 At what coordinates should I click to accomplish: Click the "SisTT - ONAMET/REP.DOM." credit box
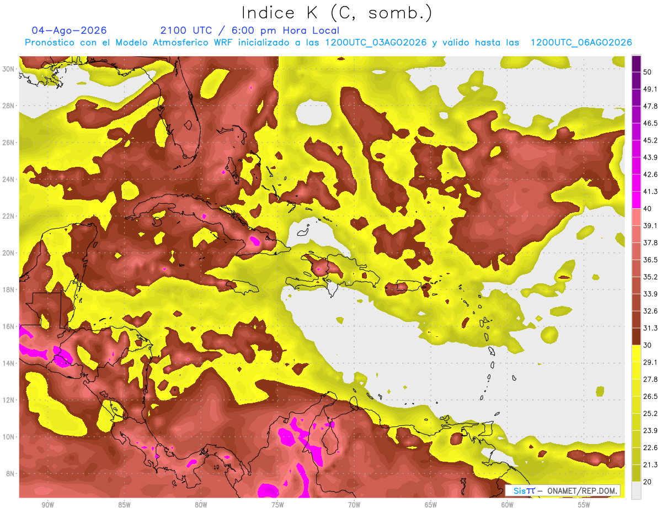pyautogui.click(x=563, y=490)
